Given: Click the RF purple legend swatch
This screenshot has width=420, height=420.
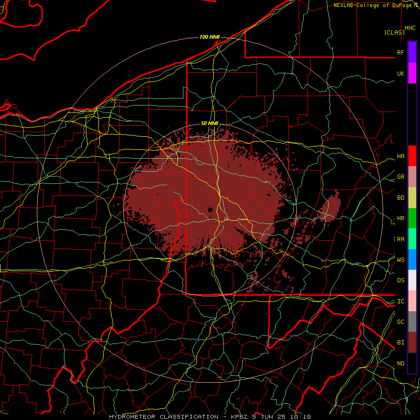Looking at the screenshot, I should [412, 52].
